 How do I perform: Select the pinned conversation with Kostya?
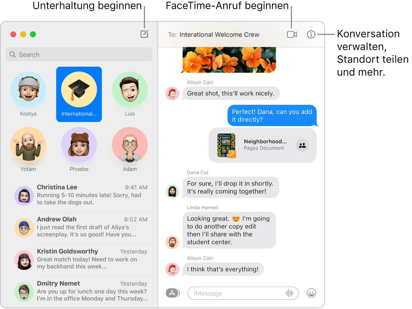coord(28,89)
